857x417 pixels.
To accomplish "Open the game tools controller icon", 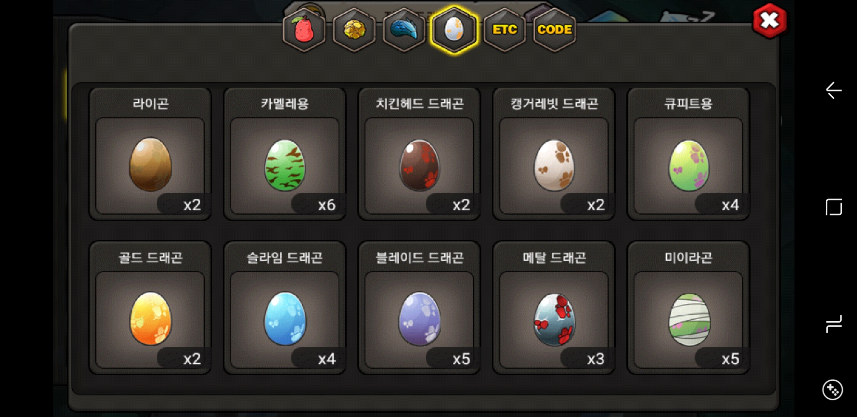I will (833, 390).
